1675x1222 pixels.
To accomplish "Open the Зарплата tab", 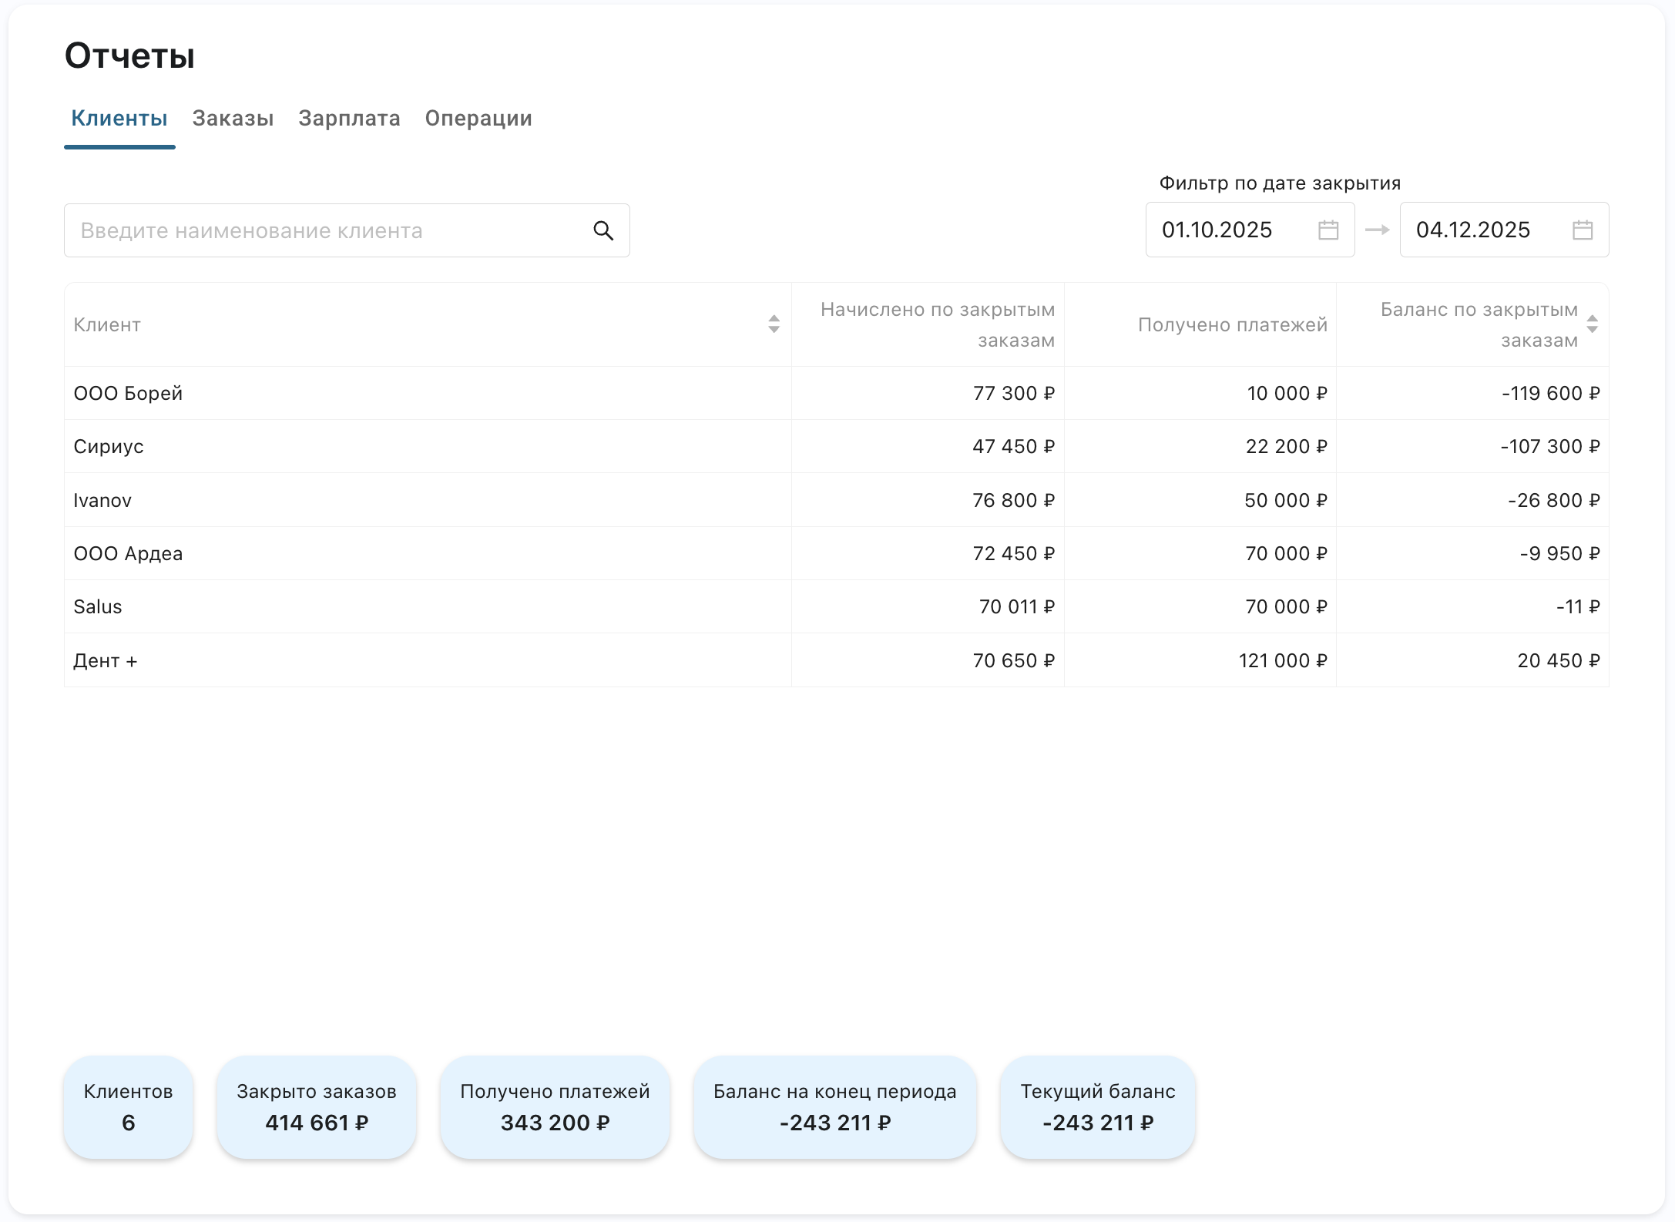I will (349, 118).
